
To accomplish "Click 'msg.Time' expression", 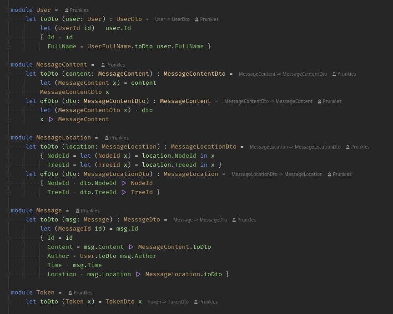I will 87,265.
